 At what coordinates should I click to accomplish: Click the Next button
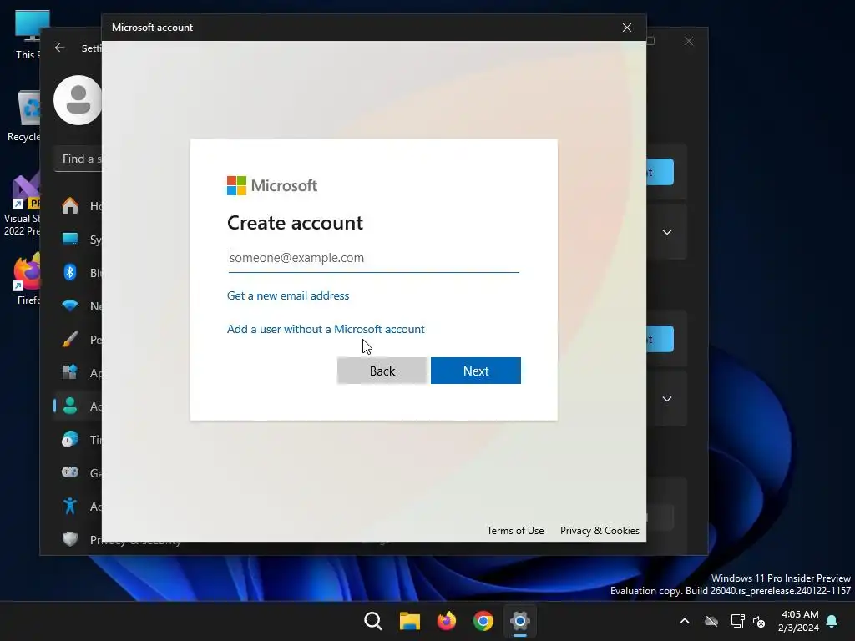(x=475, y=371)
